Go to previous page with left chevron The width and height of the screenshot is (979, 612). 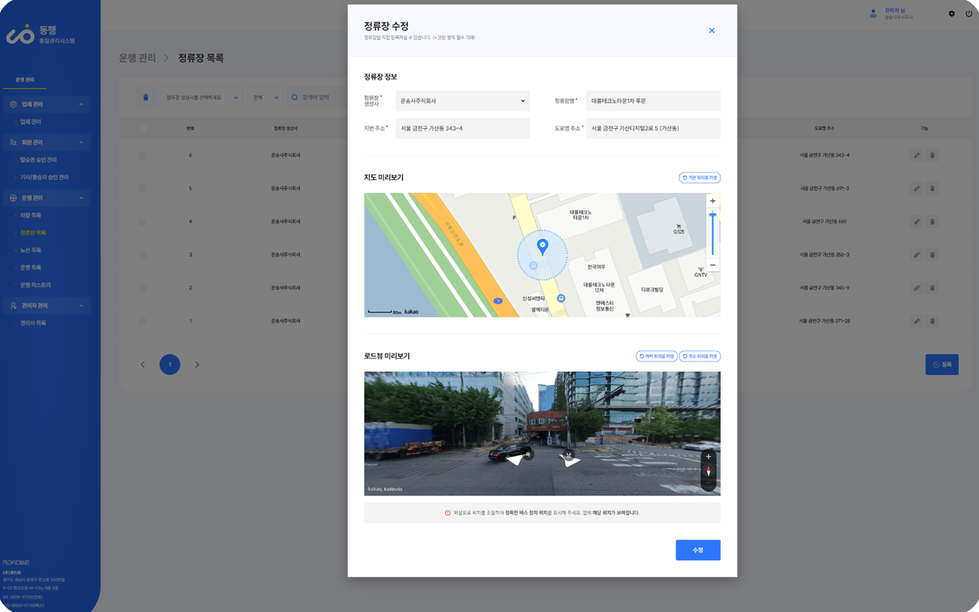click(x=142, y=364)
